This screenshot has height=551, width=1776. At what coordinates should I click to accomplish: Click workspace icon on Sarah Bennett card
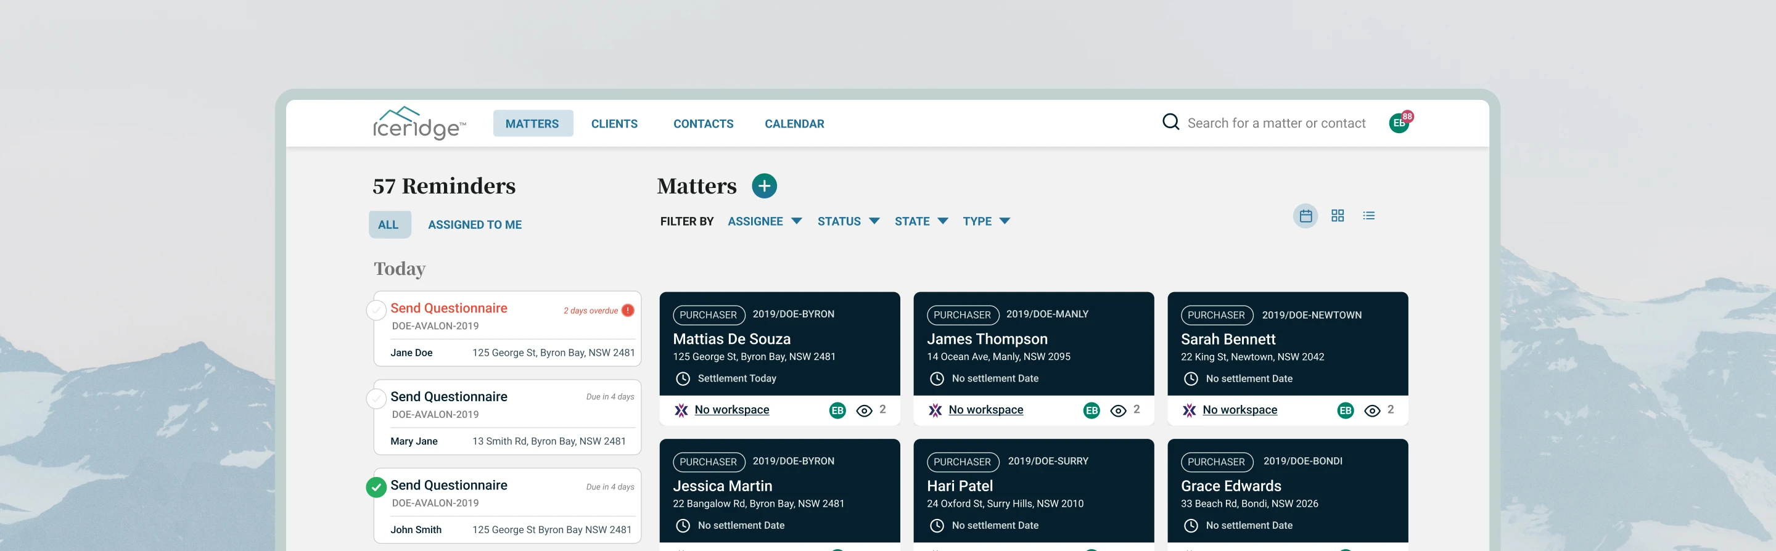(x=1190, y=410)
